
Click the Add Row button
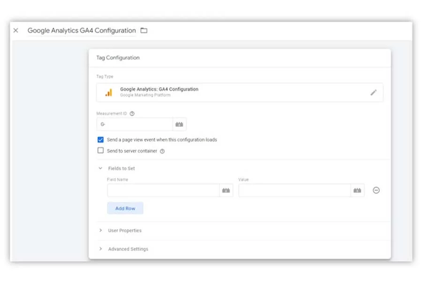point(125,208)
